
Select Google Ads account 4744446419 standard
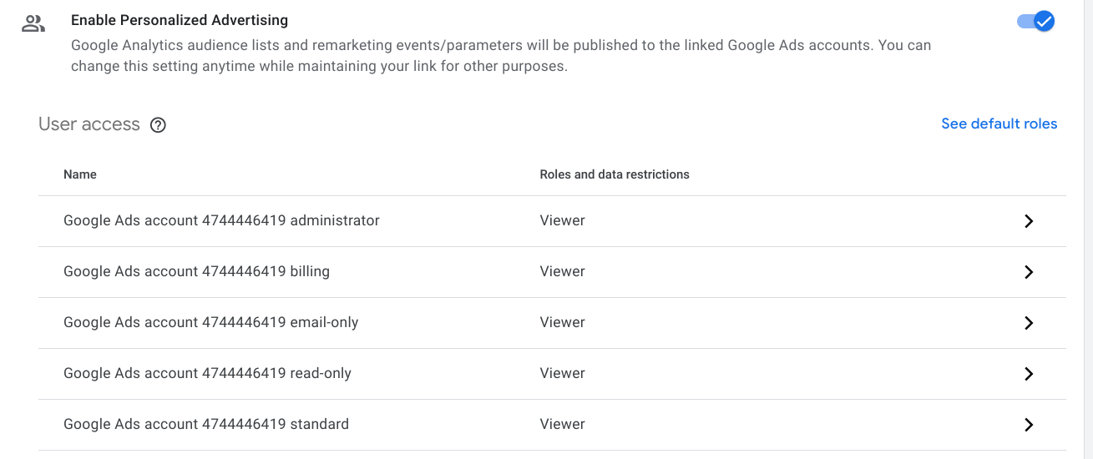pos(206,424)
